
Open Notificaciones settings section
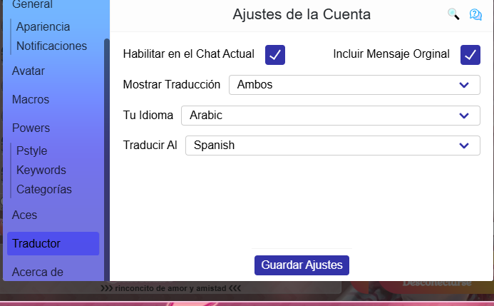click(51, 46)
